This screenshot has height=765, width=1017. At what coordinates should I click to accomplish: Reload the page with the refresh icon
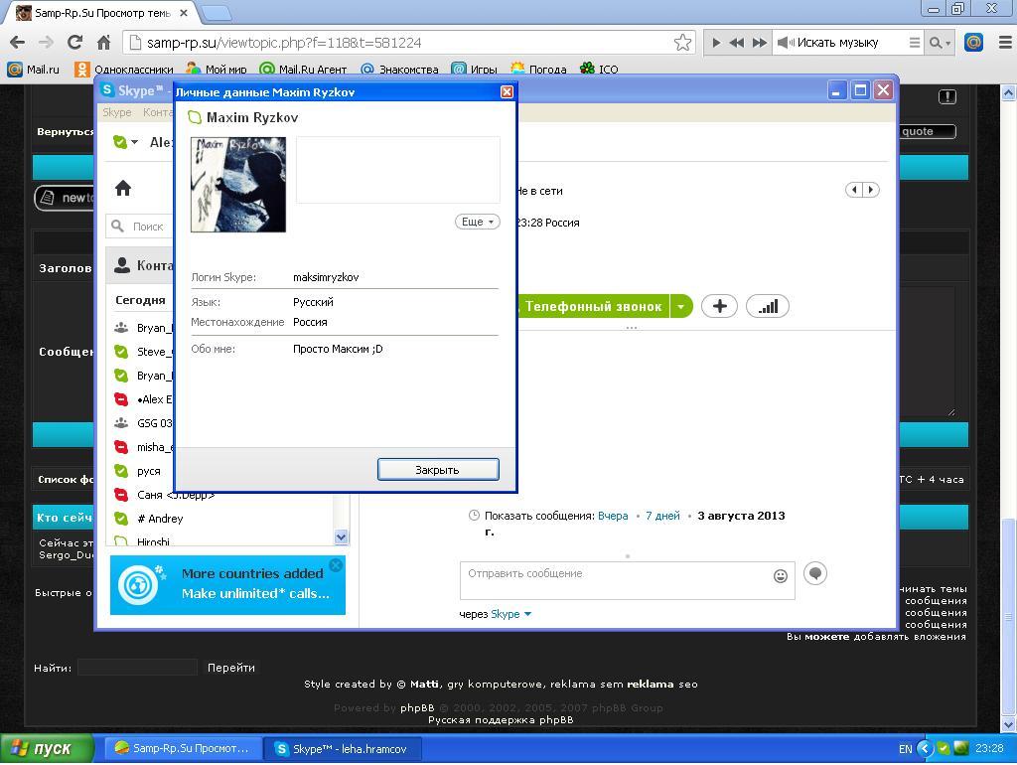(74, 43)
